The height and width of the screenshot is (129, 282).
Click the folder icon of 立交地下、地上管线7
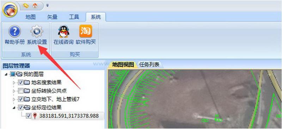pyautogui.click(x=27, y=99)
